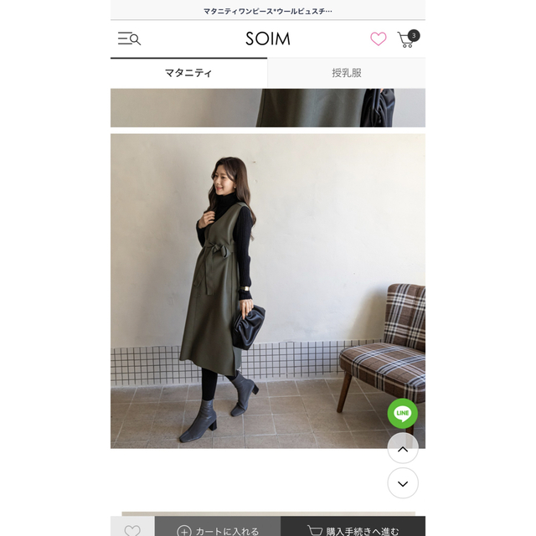Click the beige image strip above bottom bar
Viewport: 536px width, 536px height.
pyautogui.click(x=268, y=513)
